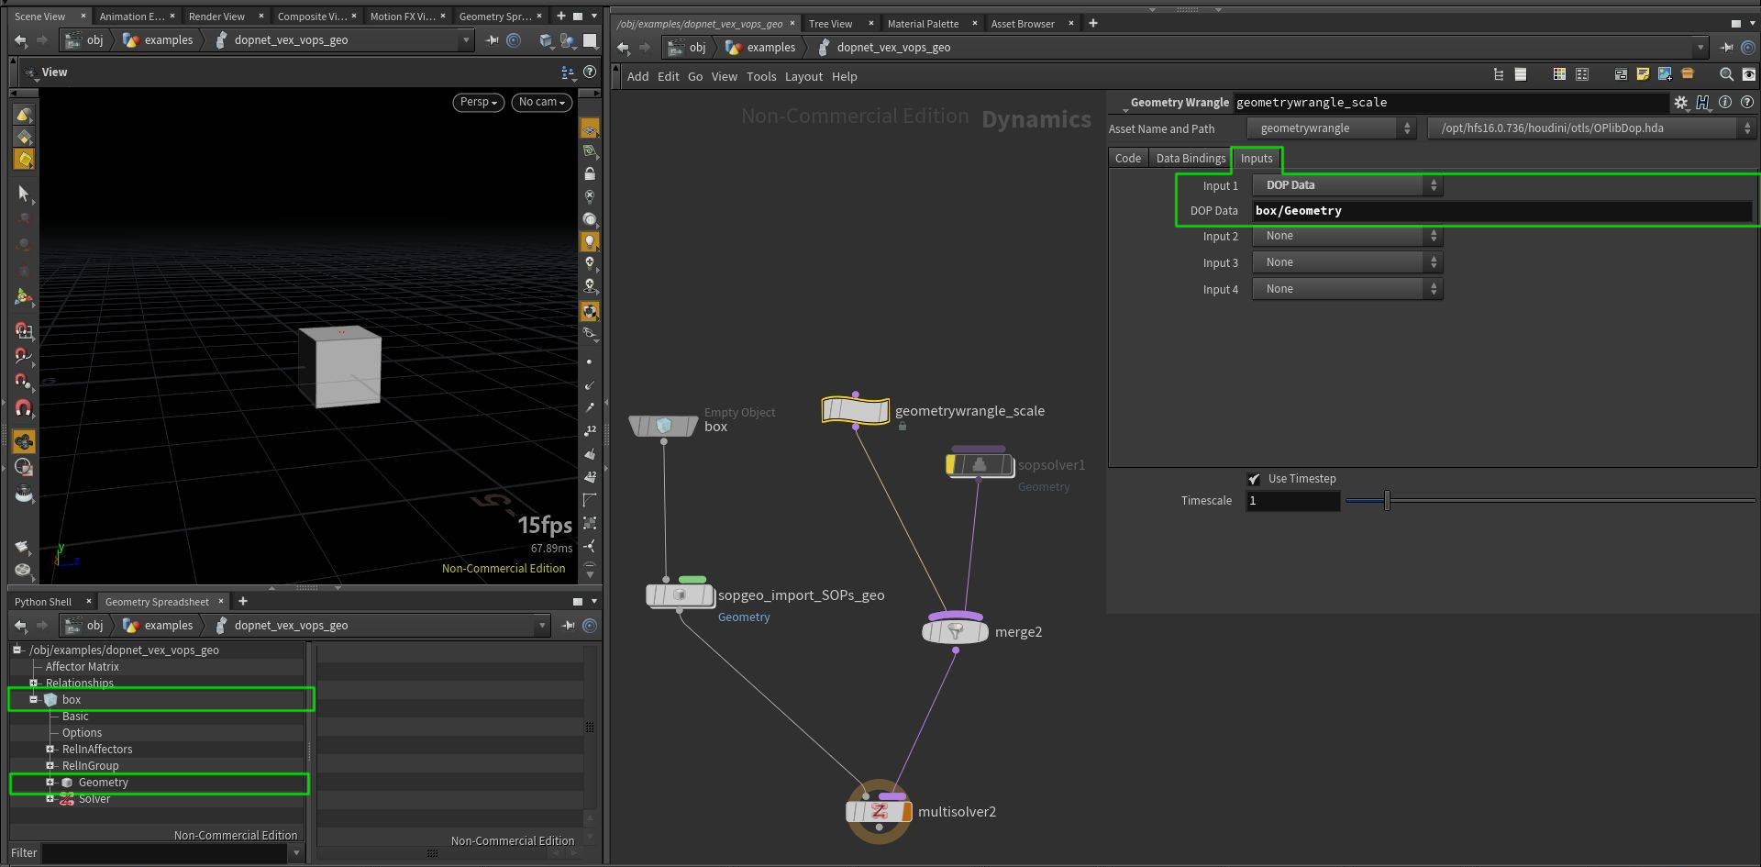Click the node info 'i' icon
The image size is (1761, 867).
tap(1725, 103)
